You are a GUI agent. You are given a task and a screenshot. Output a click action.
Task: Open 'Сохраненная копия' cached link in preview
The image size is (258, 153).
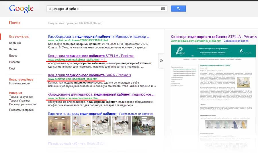coord(236,41)
